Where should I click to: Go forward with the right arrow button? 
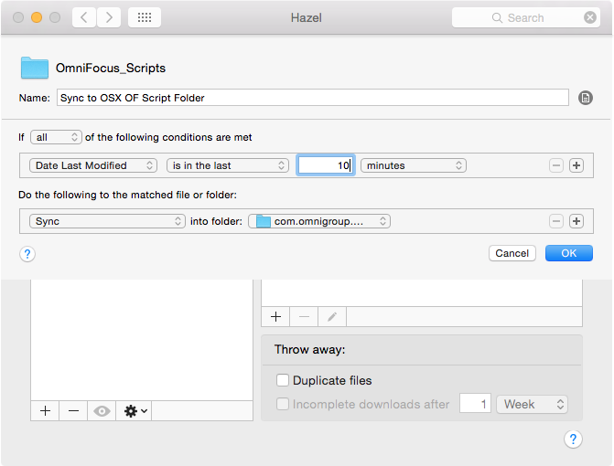point(109,17)
